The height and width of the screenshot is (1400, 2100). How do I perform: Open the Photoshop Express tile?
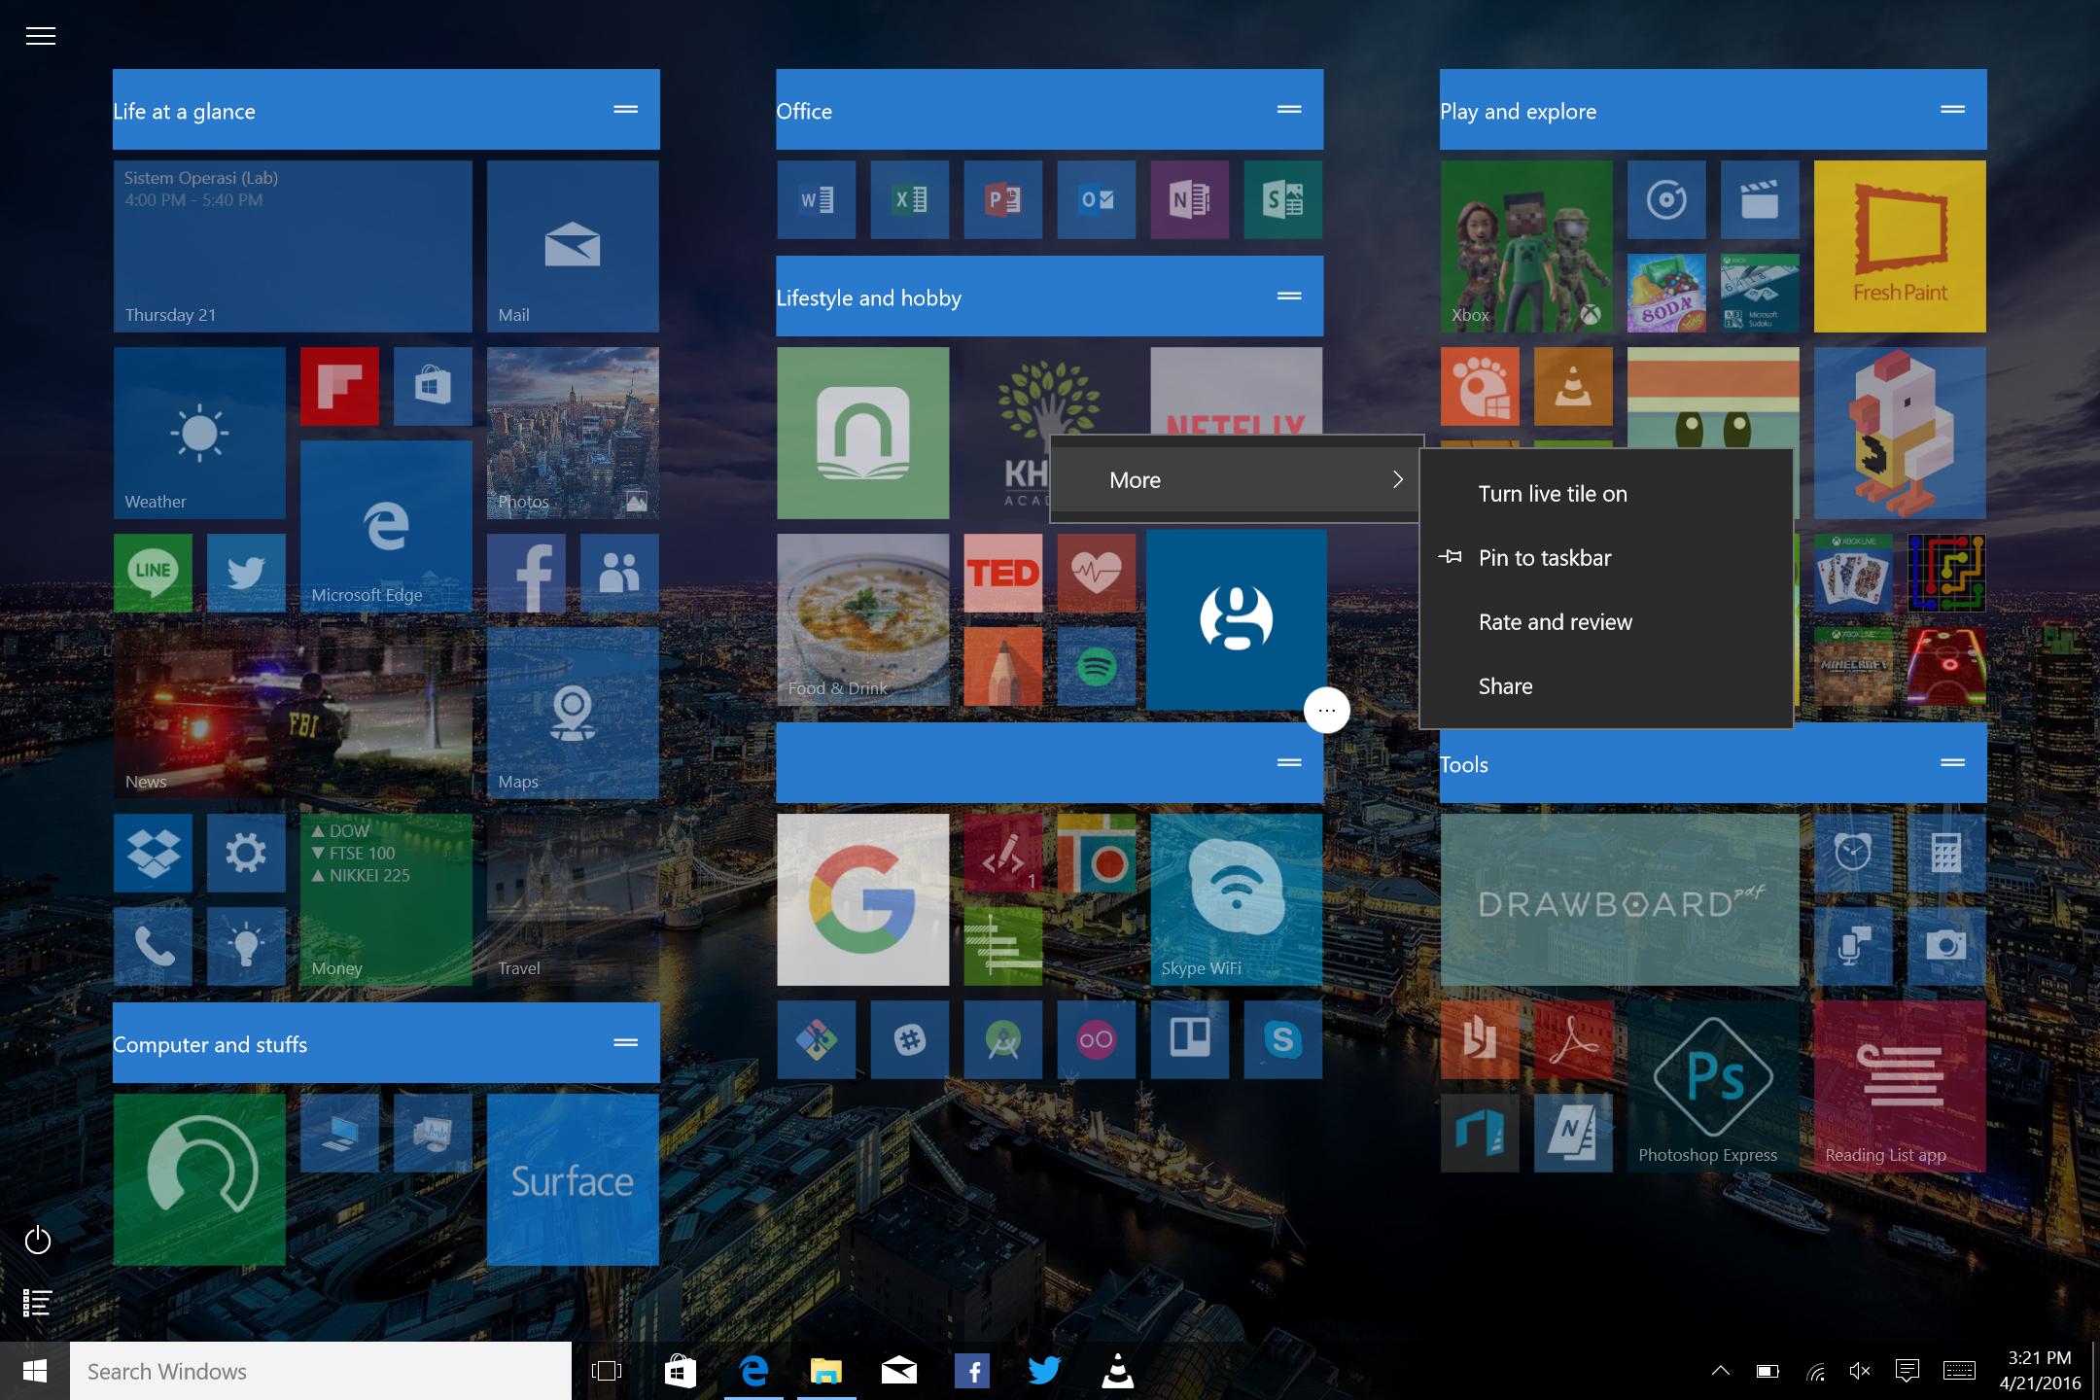click(1712, 1086)
